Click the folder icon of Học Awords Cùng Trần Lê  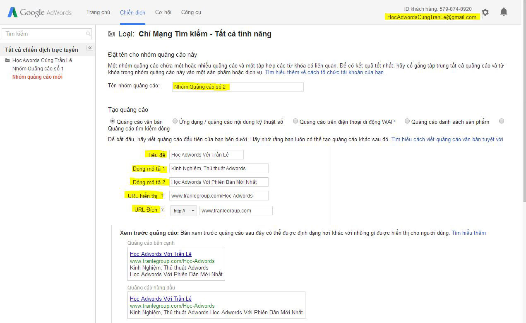pyautogui.click(x=7, y=60)
